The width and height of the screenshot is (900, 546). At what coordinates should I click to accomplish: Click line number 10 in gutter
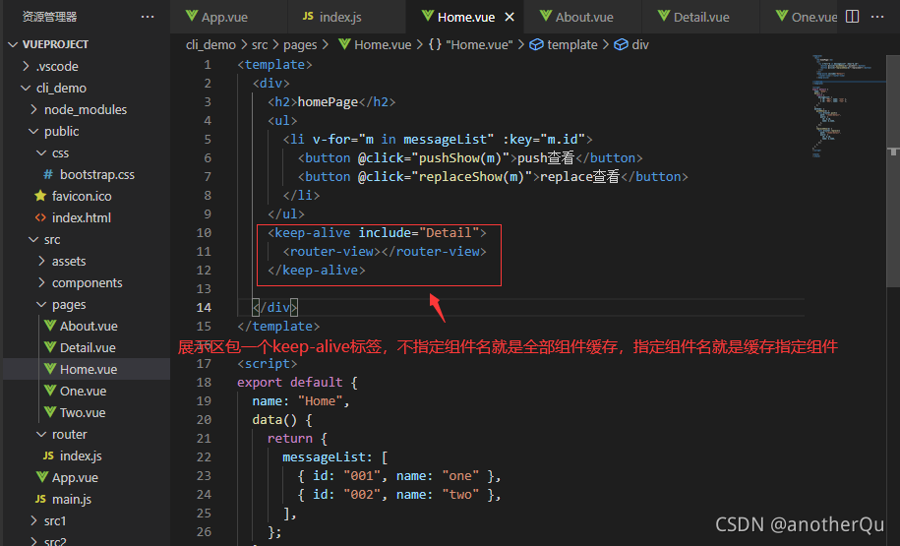click(204, 233)
